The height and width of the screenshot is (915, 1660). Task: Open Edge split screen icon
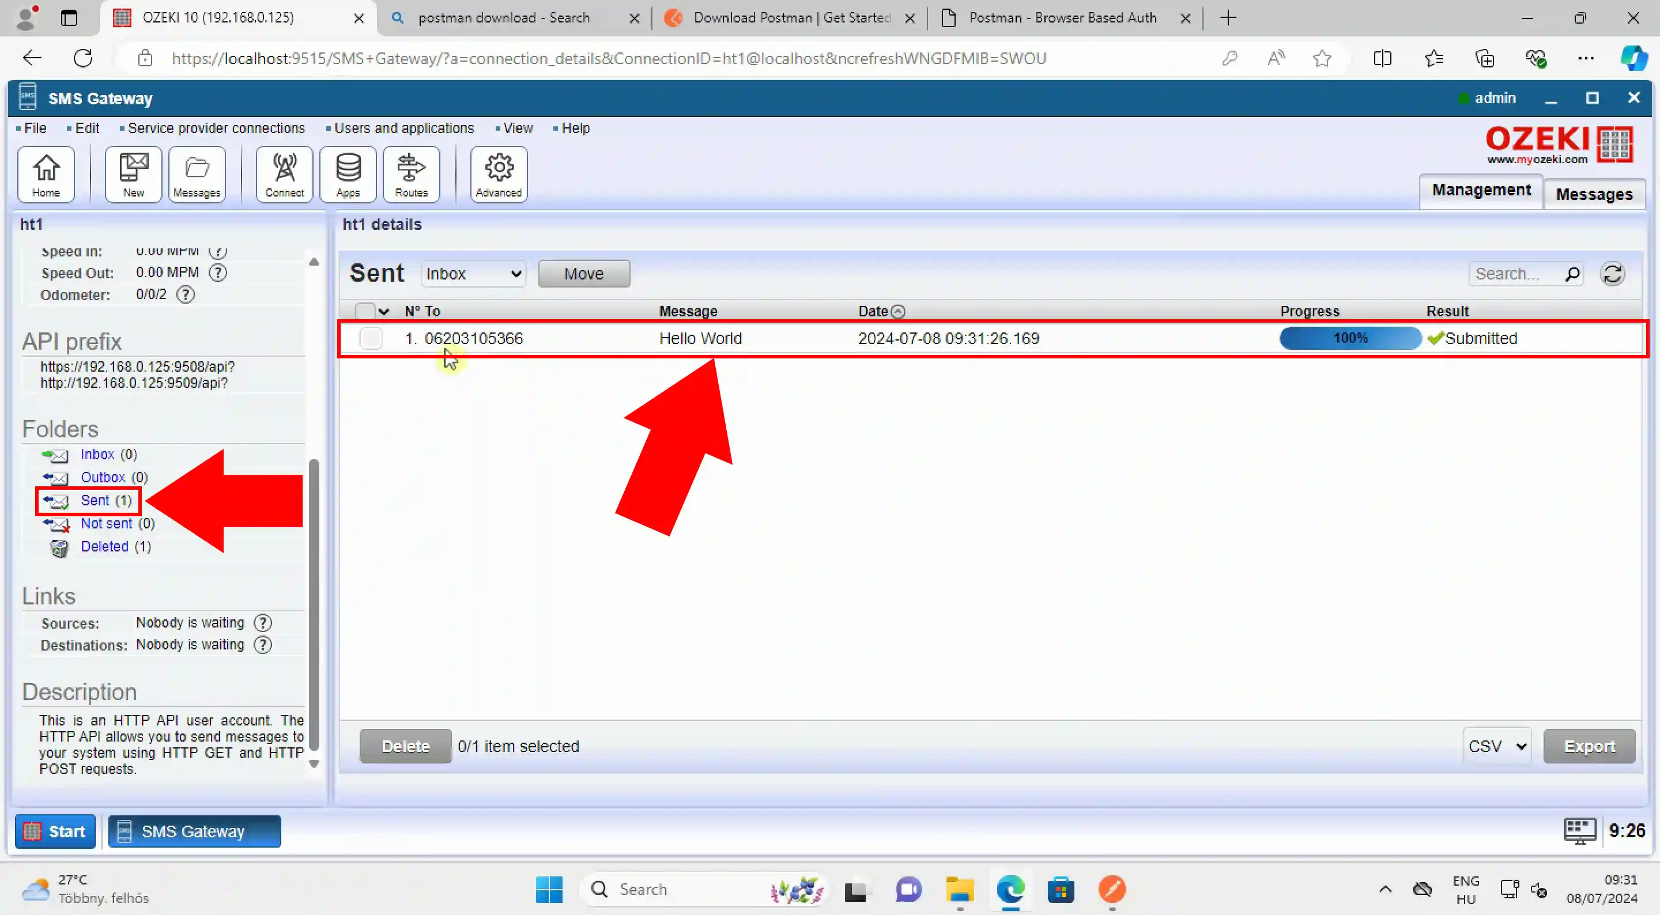(1382, 59)
